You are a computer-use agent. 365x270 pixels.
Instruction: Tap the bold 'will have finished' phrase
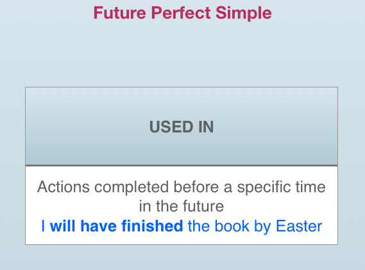pyautogui.click(x=116, y=226)
